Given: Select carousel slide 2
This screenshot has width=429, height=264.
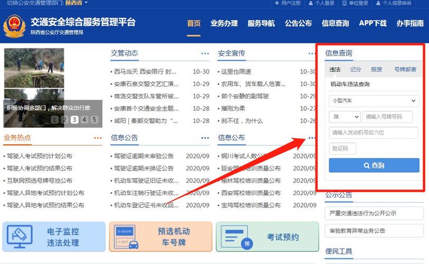Looking at the screenshot, I should coord(64,120).
